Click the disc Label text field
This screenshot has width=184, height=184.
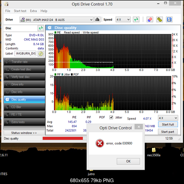26,54
